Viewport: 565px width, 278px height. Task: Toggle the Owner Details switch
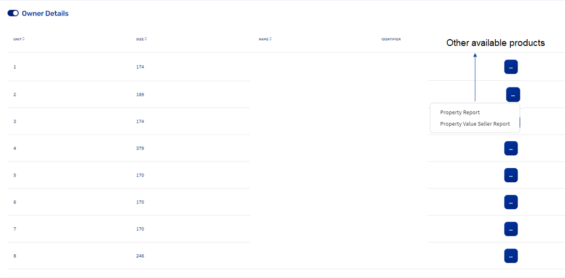pyautogui.click(x=13, y=14)
